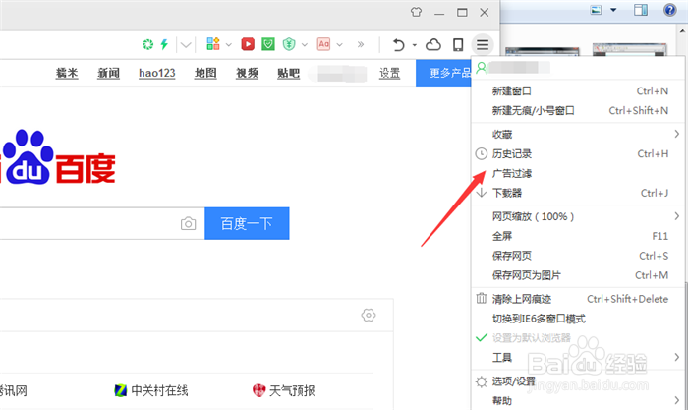The width and height of the screenshot is (688, 410).
Task: Click the user account icon in menu
Action: click(x=482, y=68)
